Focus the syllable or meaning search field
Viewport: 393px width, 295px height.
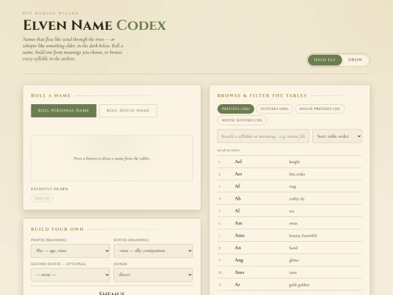[x=263, y=136]
